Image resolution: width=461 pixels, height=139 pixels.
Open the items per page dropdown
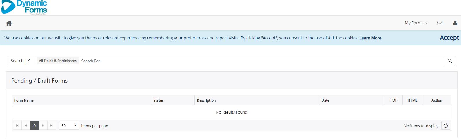pyautogui.click(x=69, y=126)
